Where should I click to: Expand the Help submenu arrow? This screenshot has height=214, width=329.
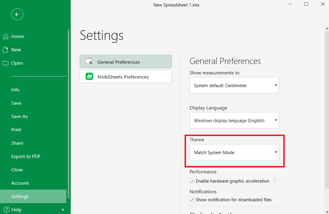coord(63,210)
